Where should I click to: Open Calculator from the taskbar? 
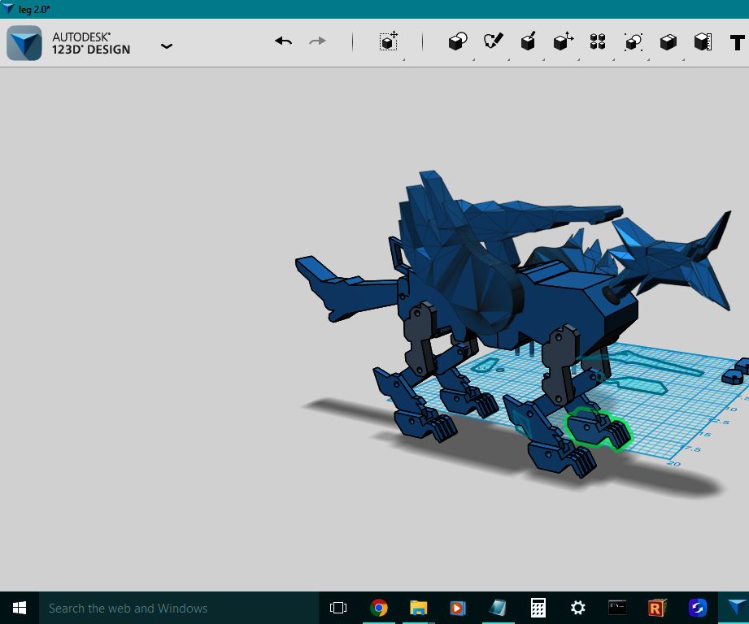click(538, 607)
